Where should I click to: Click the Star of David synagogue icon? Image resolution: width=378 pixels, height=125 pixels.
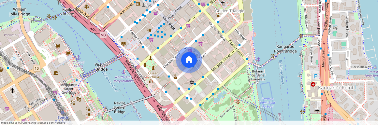[x=192, y=82]
